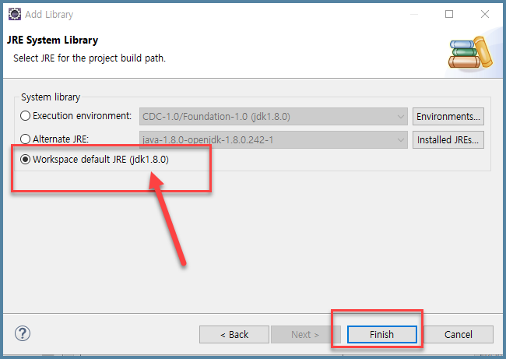Maximize the Add Library dialog

click(449, 14)
